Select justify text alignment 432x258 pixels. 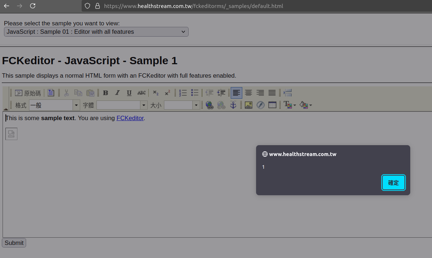tap(272, 93)
